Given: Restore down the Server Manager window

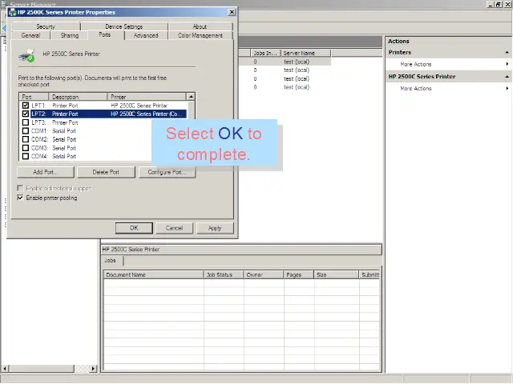Looking at the screenshot, I should (499, 4).
